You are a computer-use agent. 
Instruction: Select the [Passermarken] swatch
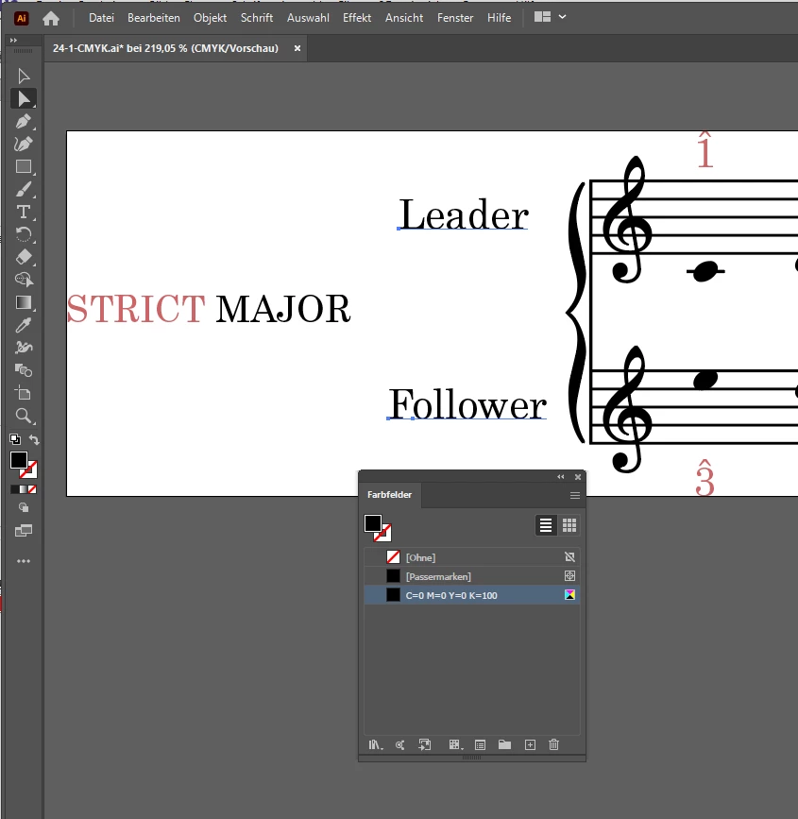pyautogui.click(x=472, y=576)
